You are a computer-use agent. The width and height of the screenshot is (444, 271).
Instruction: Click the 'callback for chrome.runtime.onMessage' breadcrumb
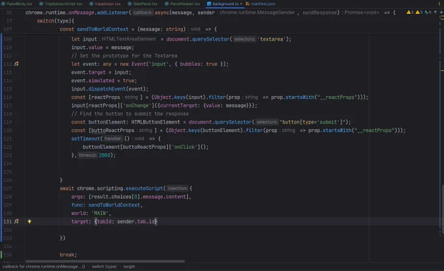click(x=44, y=266)
